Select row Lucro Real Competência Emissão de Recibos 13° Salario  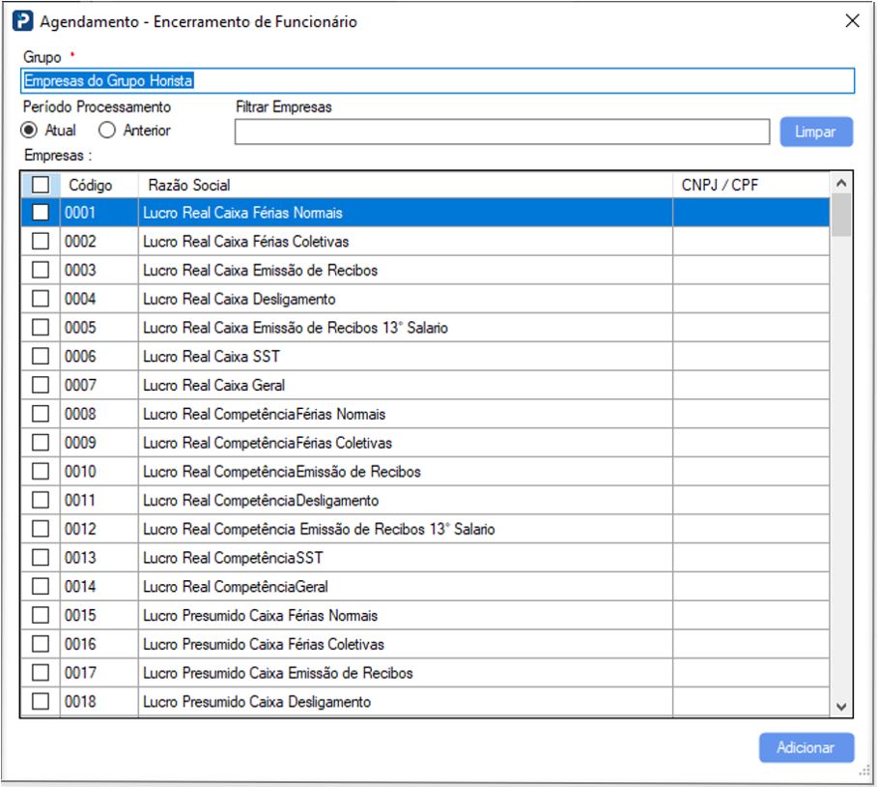coord(425,529)
